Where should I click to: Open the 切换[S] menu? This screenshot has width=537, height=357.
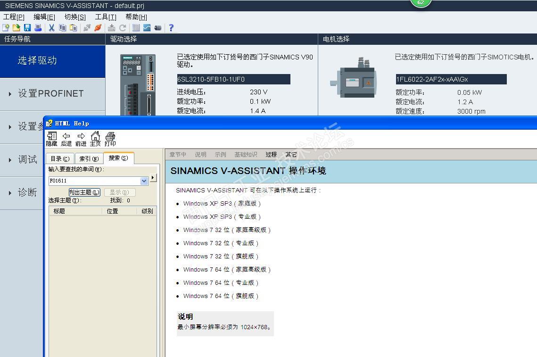75,17
